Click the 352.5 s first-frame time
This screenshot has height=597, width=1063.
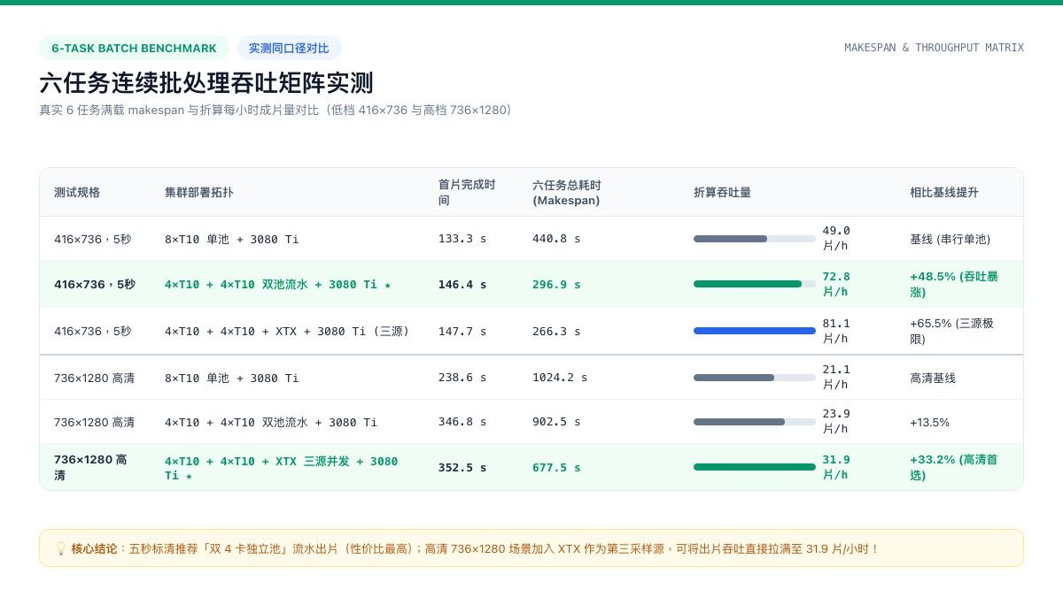point(462,467)
